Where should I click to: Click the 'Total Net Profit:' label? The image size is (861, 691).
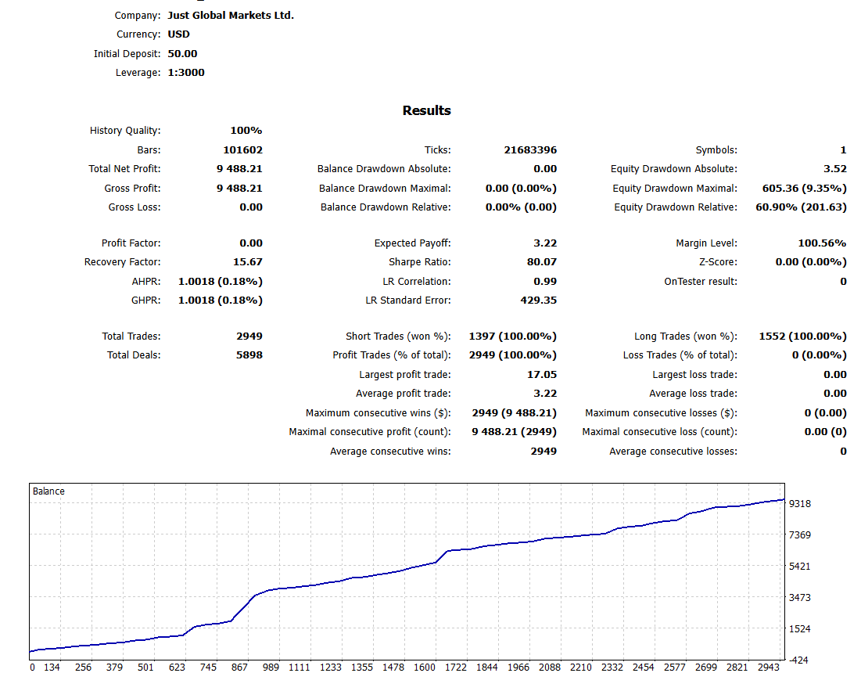tap(124, 168)
